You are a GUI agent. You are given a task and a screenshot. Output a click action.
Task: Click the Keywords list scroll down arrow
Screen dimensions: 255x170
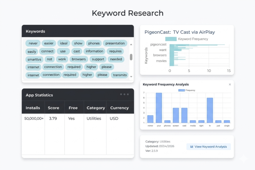coord(131,77)
